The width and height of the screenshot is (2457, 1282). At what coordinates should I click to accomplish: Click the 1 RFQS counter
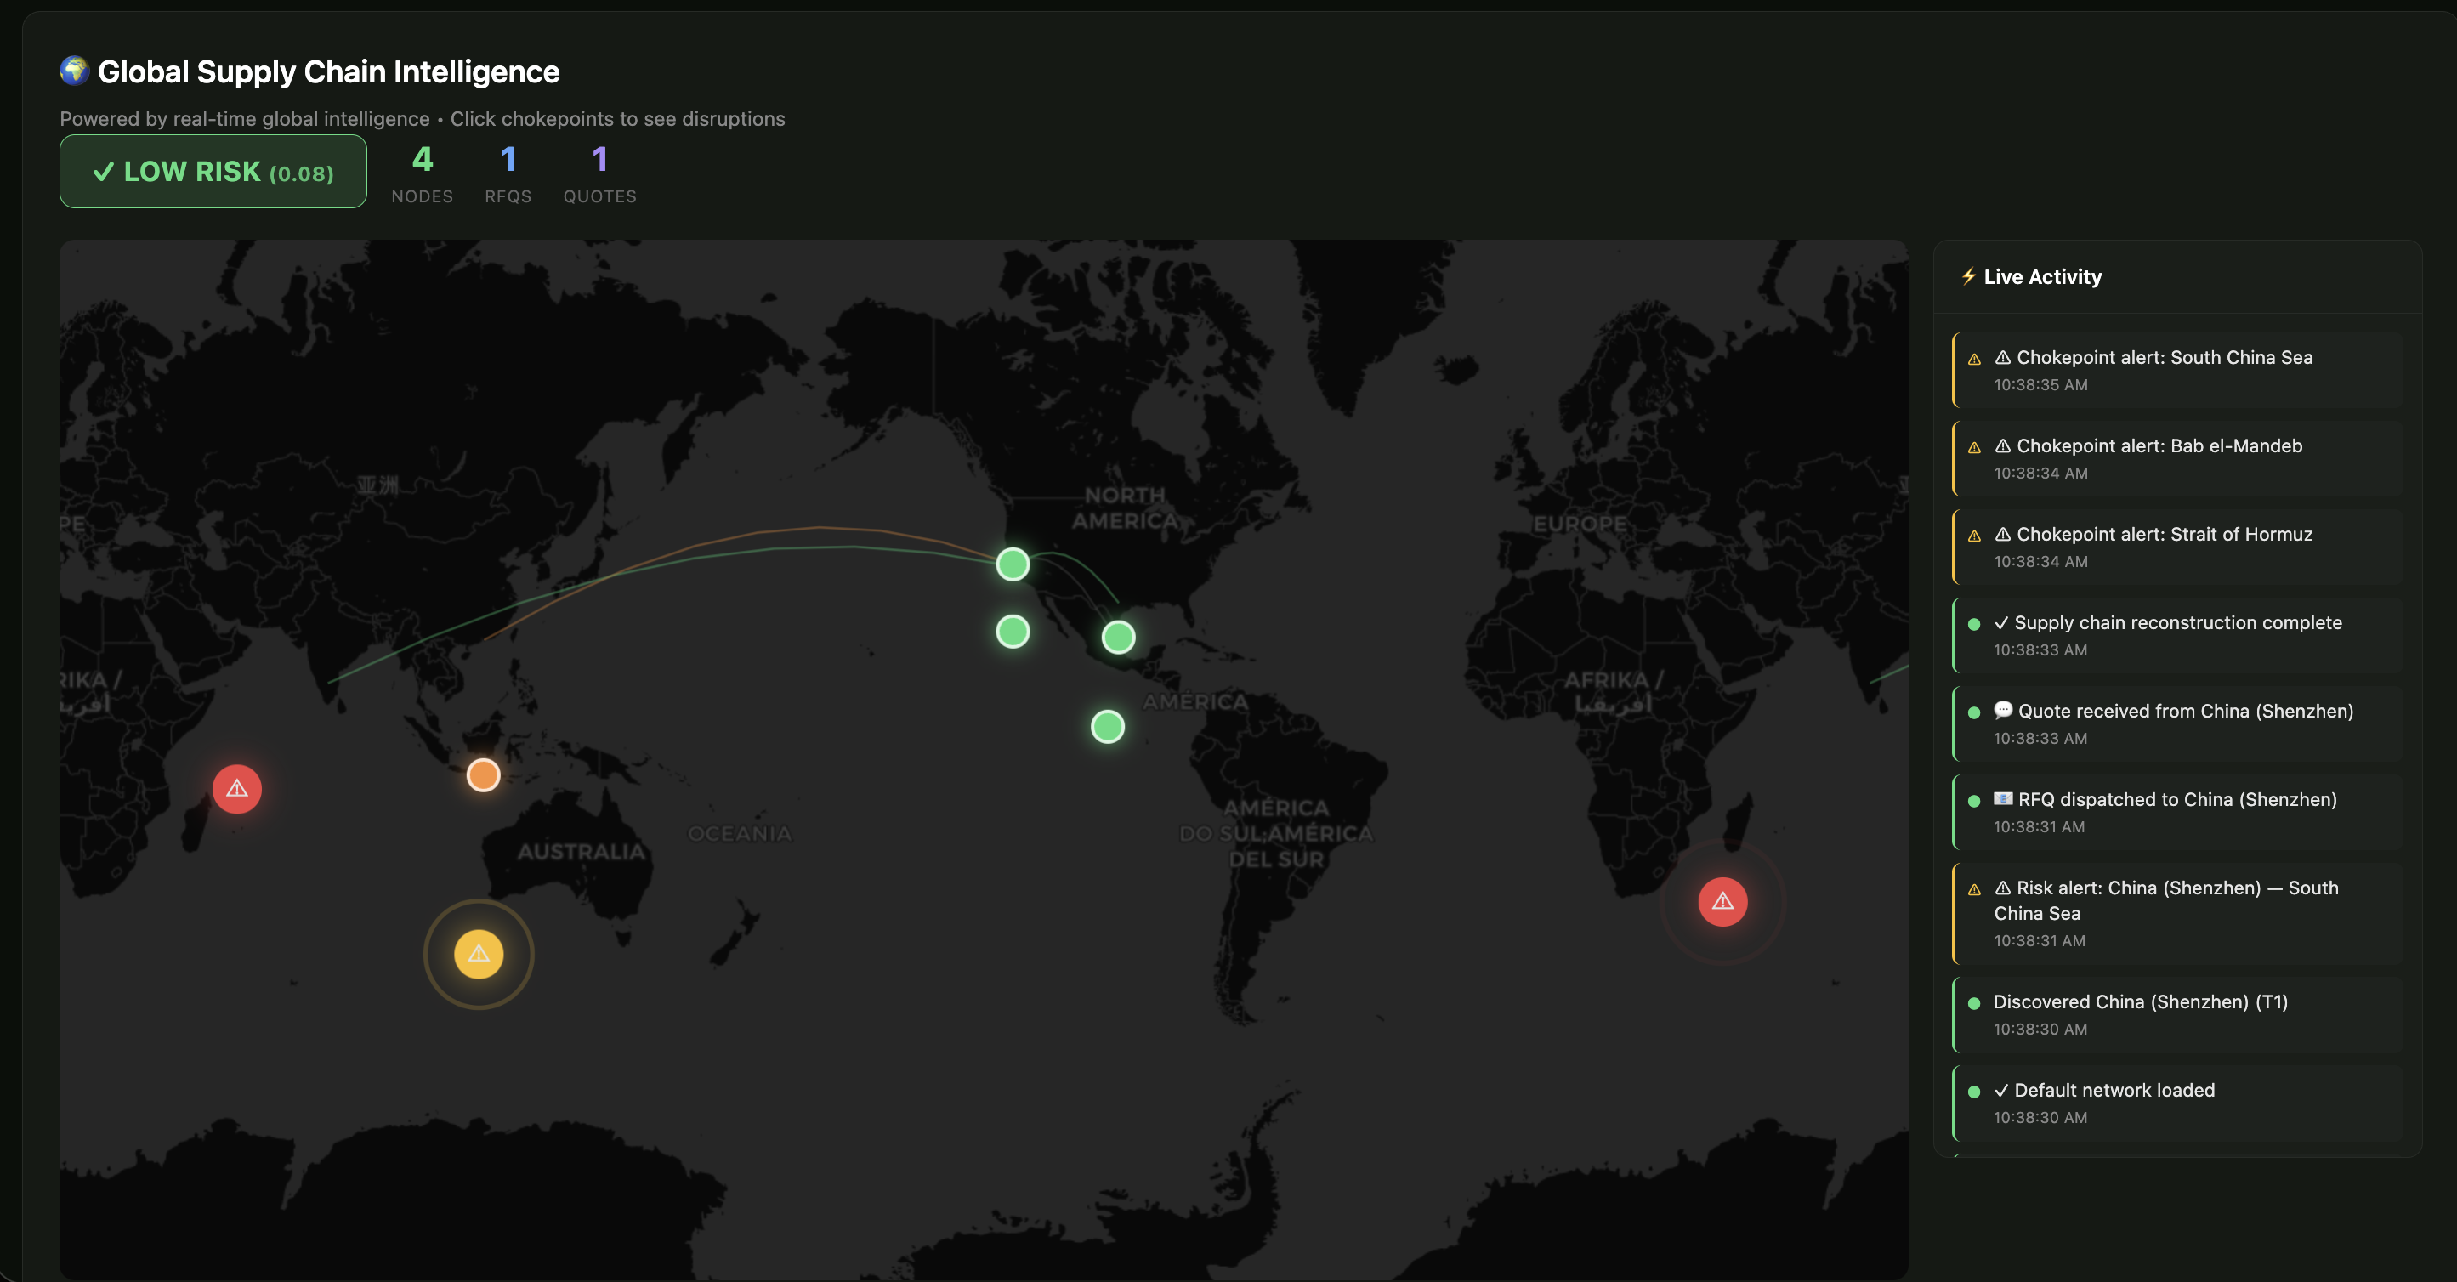(508, 173)
